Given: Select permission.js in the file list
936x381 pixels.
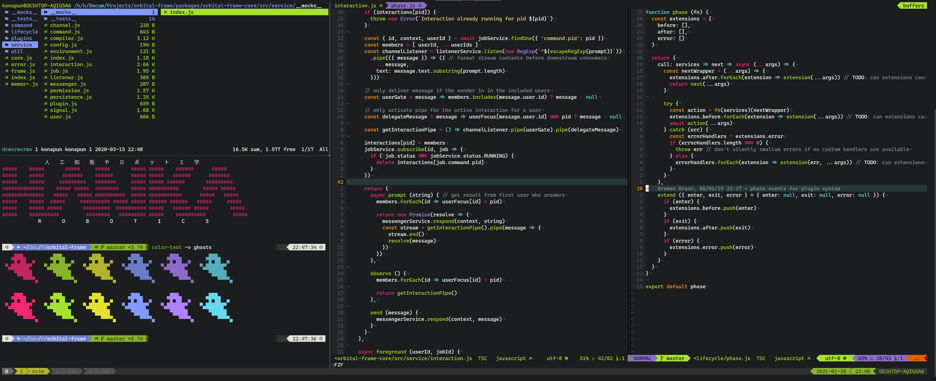Looking at the screenshot, I should tap(69, 91).
